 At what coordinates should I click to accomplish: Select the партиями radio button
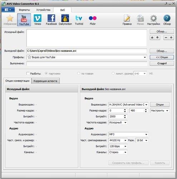tap(46, 73)
